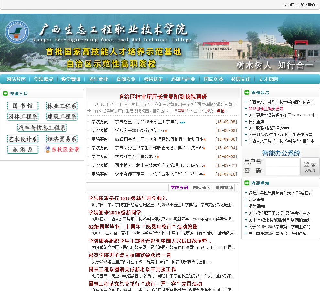The image size is (320, 291).
Task: Open 教学管理 navigation menu
Action: point(71,79)
